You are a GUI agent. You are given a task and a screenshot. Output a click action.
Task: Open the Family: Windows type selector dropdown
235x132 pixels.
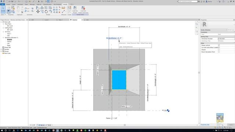214,30
